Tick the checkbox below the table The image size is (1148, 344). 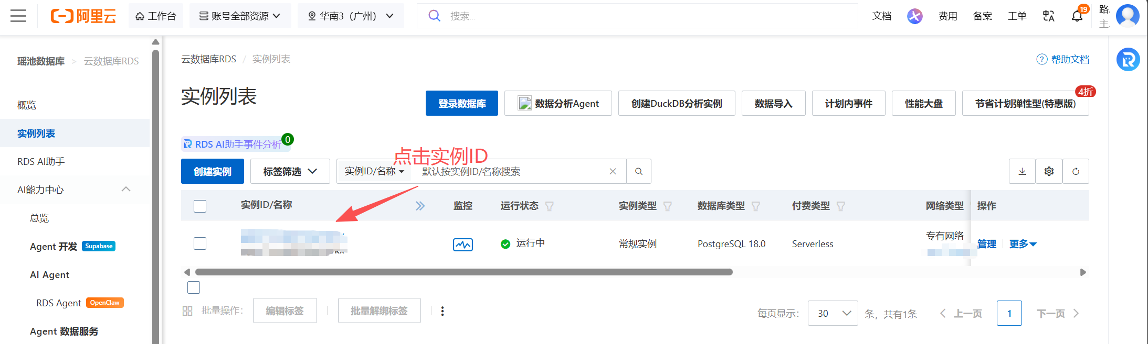tap(194, 287)
